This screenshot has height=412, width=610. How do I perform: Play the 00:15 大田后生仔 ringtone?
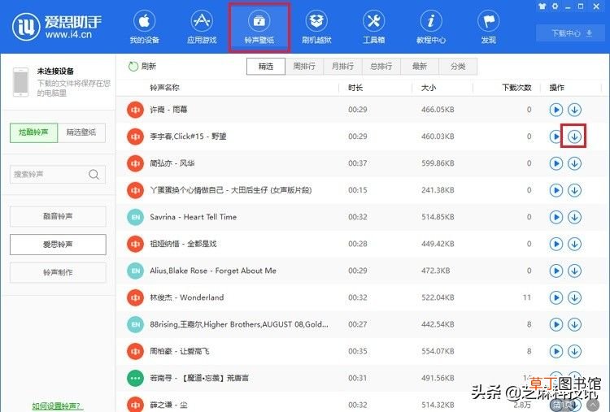click(x=556, y=190)
